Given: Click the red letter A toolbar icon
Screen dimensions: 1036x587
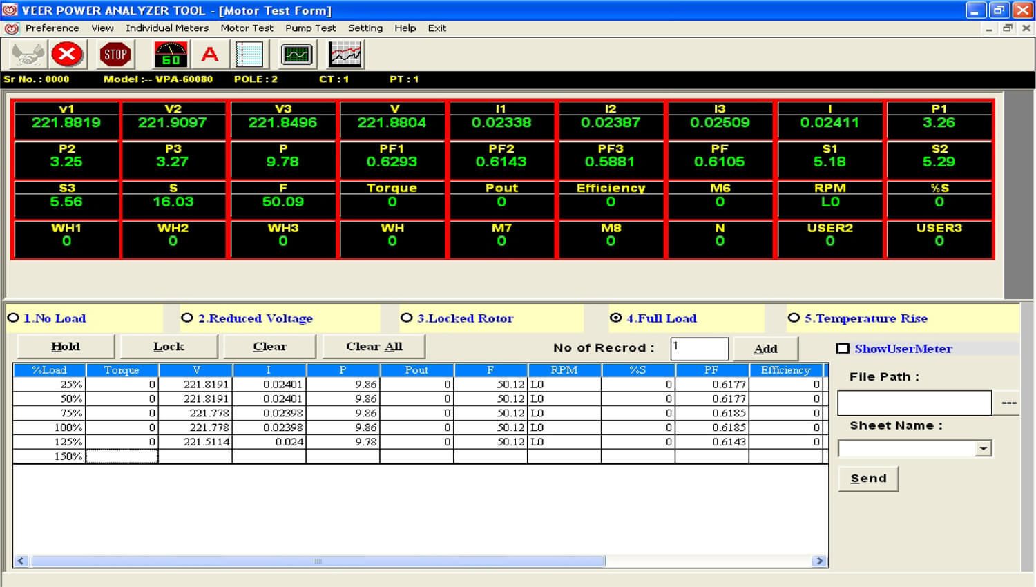Looking at the screenshot, I should click(210, 54).
